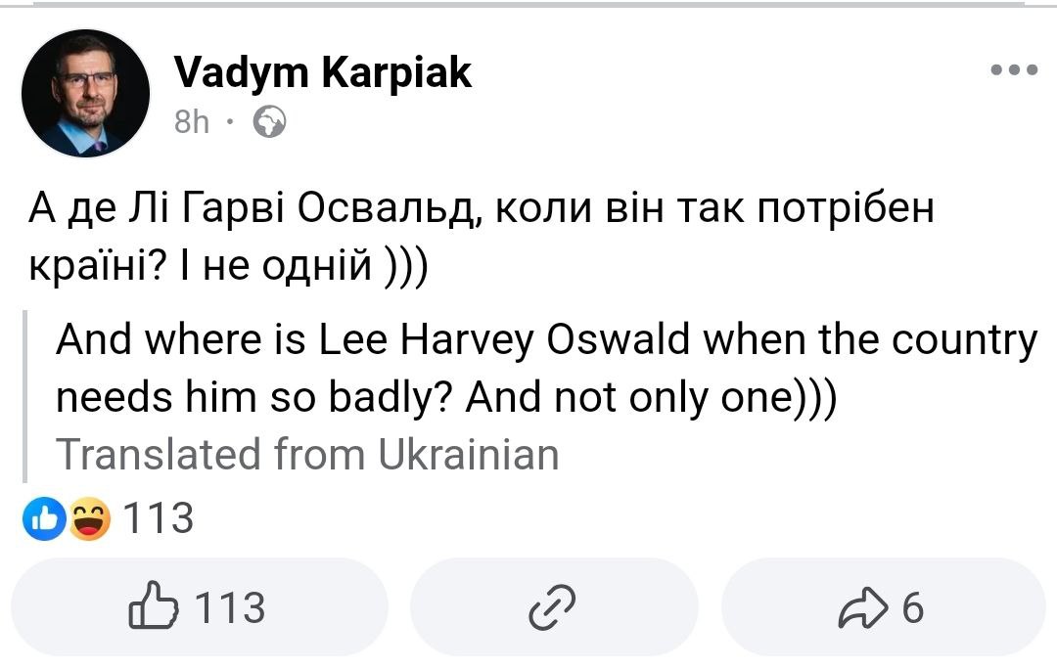This screenshot has width=1057, height=668.
Task: Open the Vadym Karpiak author name link
Action: pos(323,72)
